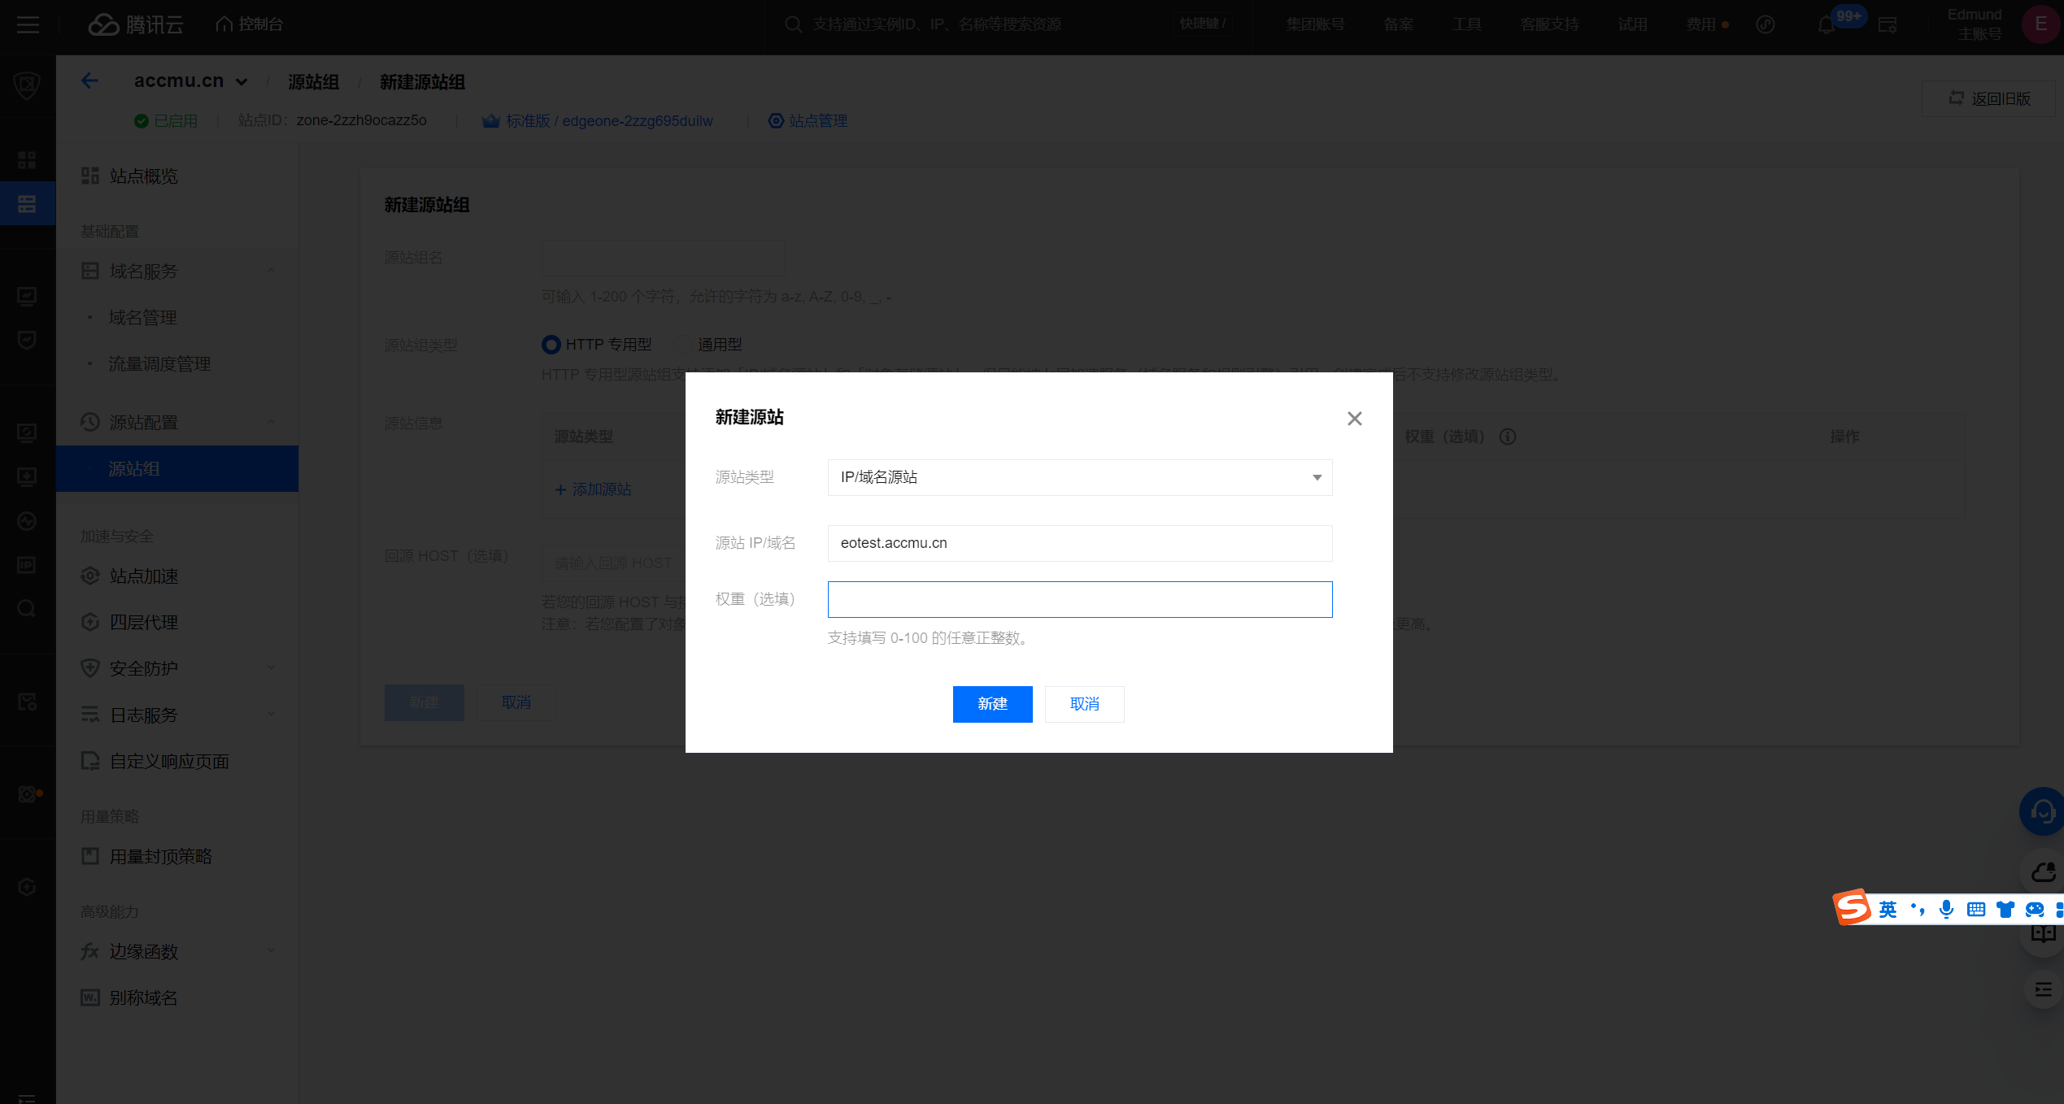The width and height of the screenshot is (2064, 1104).
Task: Click 添加源站 link
Action: (x=593, y=489)
